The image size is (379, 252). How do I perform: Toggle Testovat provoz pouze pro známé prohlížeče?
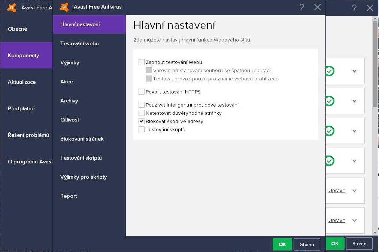point(149,79)
